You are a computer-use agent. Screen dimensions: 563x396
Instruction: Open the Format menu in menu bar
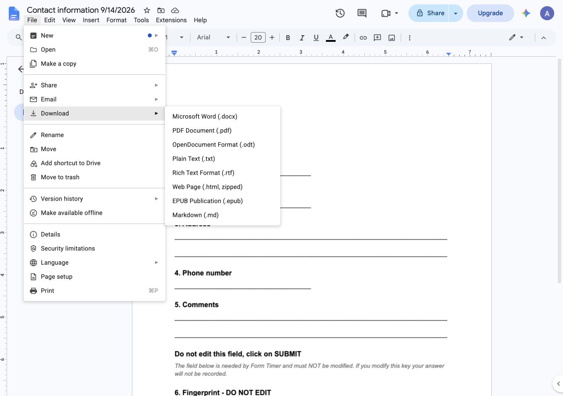[x=117, y=20]
